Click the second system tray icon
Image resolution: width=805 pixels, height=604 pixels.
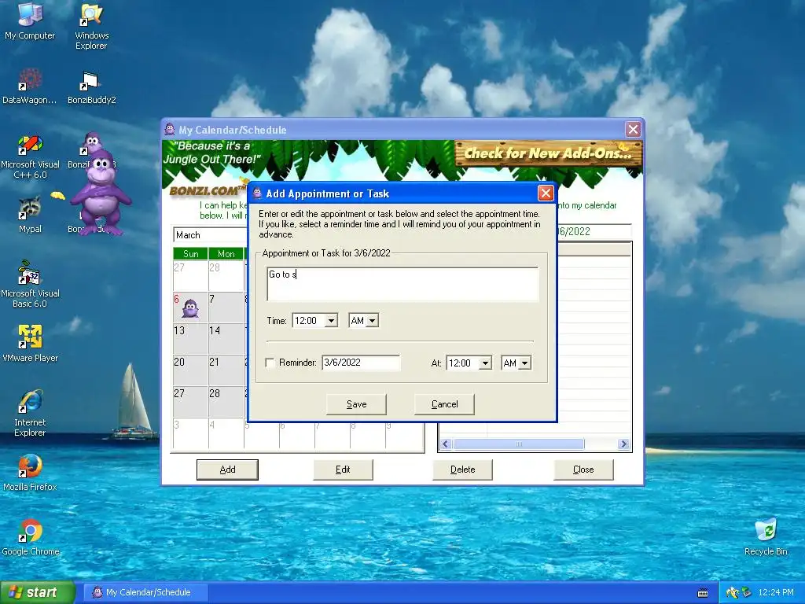(x=747, y=592)
